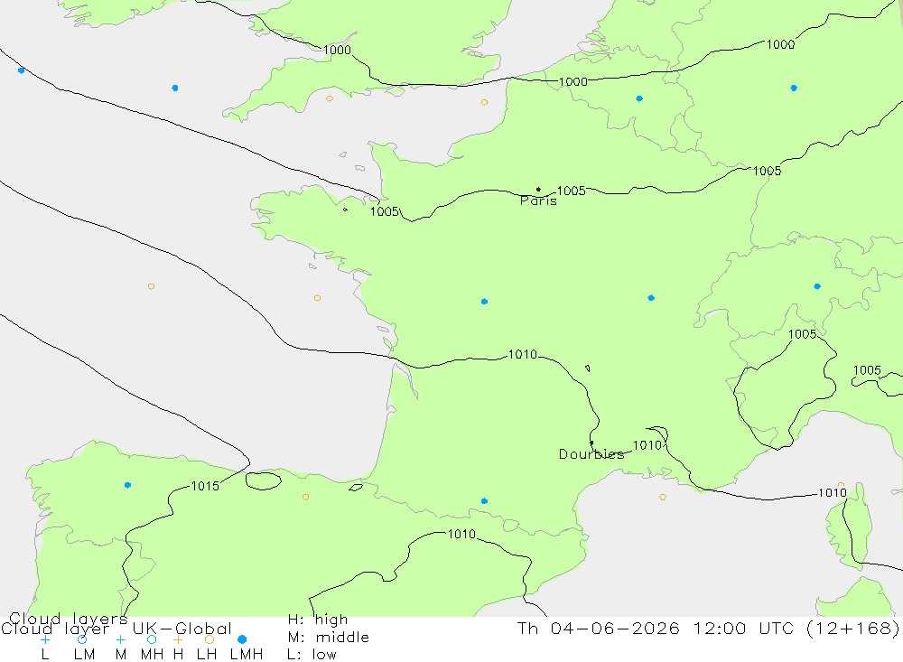The image size is (903, 662).
Task: Click the forecast date '04-06-2026' text
Action: click(615, 628)
